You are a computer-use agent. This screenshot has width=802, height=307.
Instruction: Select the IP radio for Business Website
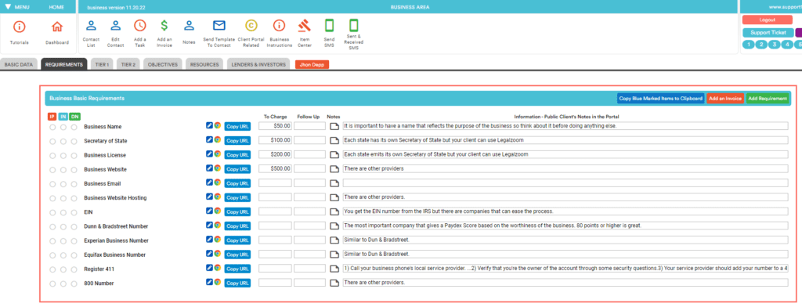point(52,170)
